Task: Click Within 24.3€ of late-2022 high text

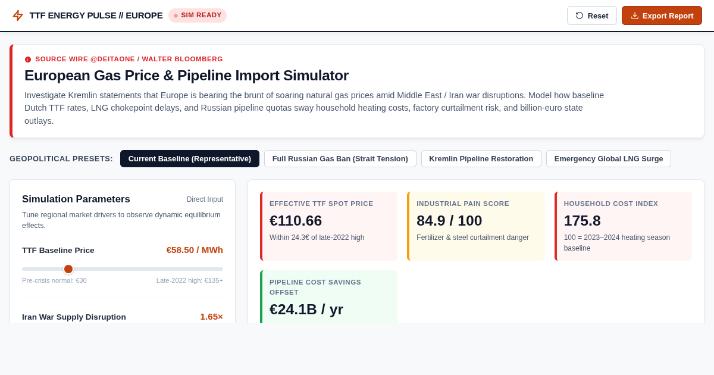Action: pyautogui.click(x=317, y=237)
